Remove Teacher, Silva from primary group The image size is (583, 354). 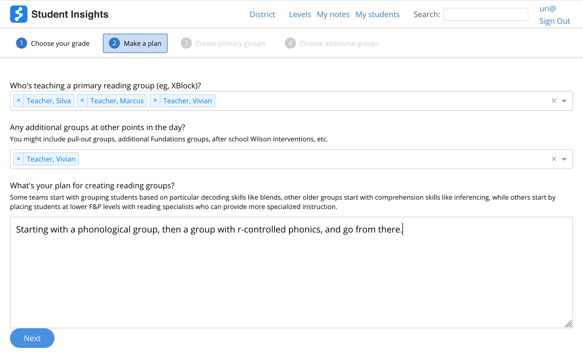(19, 101)
